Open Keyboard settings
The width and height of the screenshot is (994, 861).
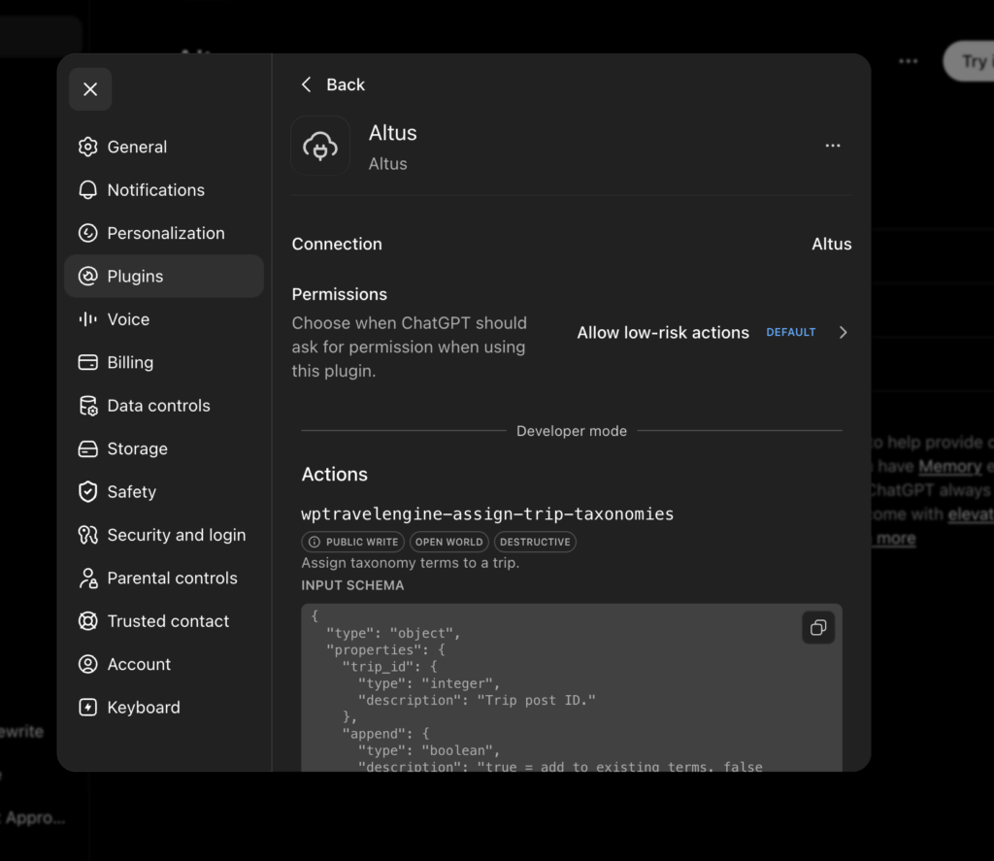[x=163, y=707]
